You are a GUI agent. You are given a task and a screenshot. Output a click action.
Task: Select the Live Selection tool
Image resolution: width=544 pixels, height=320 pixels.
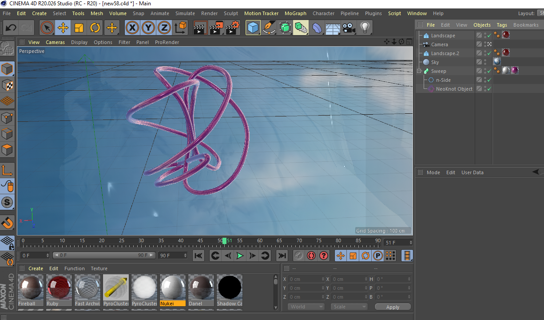click(47, 28)
